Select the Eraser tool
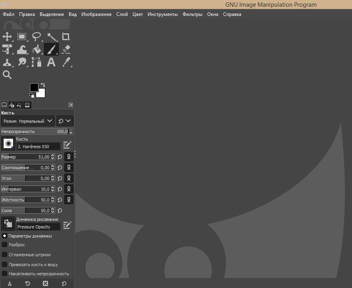Image resolution: width=352 pixels, height=288 pixels. coord(66,49)
